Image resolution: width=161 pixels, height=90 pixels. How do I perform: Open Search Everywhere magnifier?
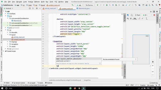point(156,5)
